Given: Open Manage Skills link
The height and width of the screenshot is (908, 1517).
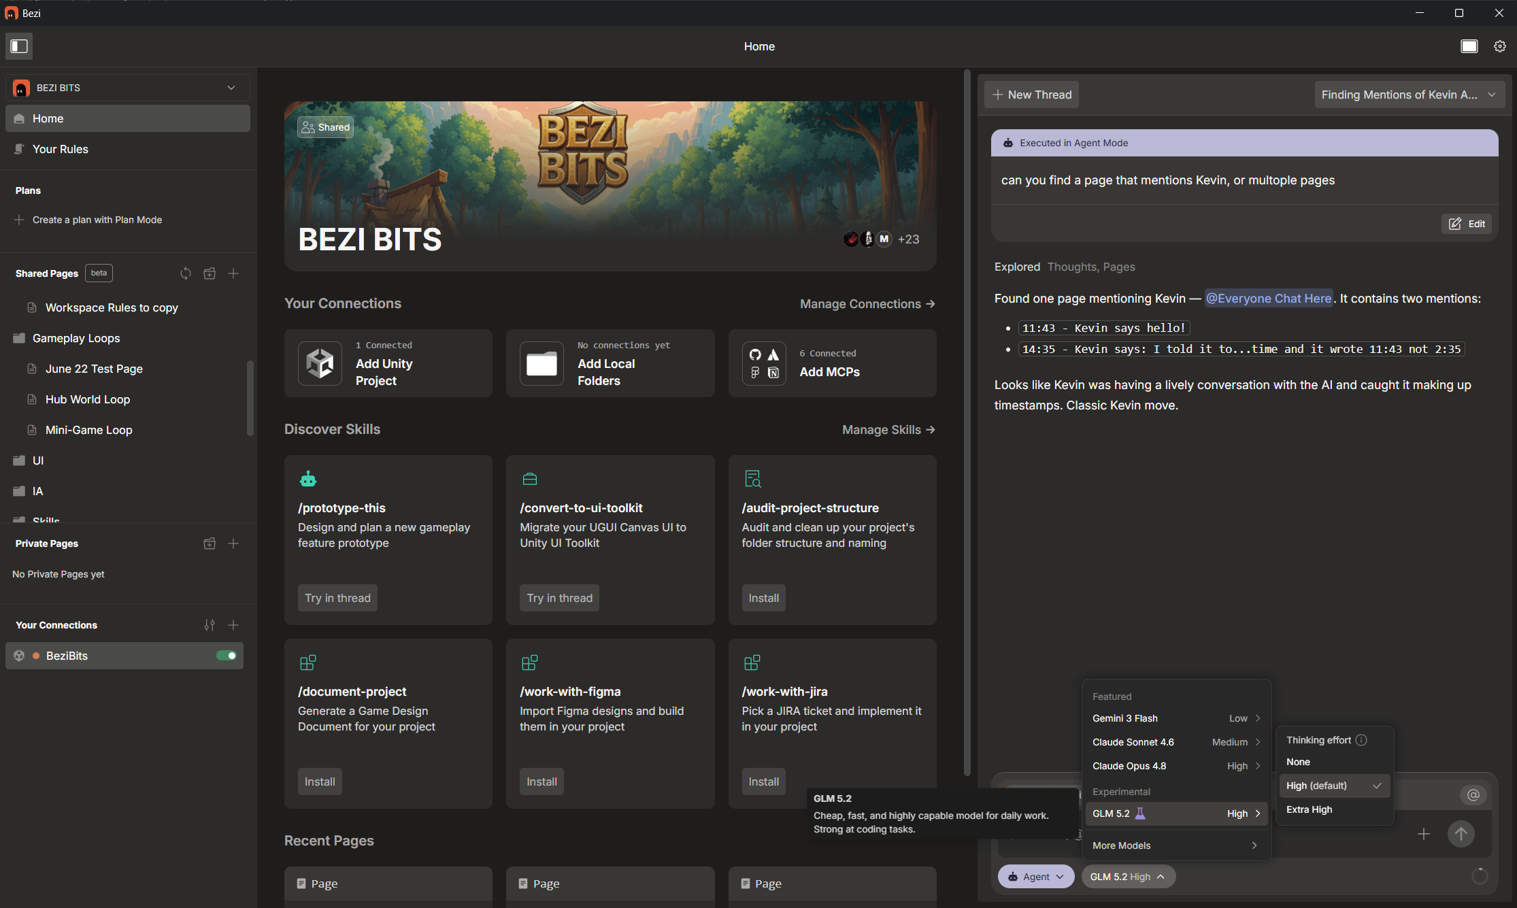Looking at the screenshot, I should tap(888, 430).
